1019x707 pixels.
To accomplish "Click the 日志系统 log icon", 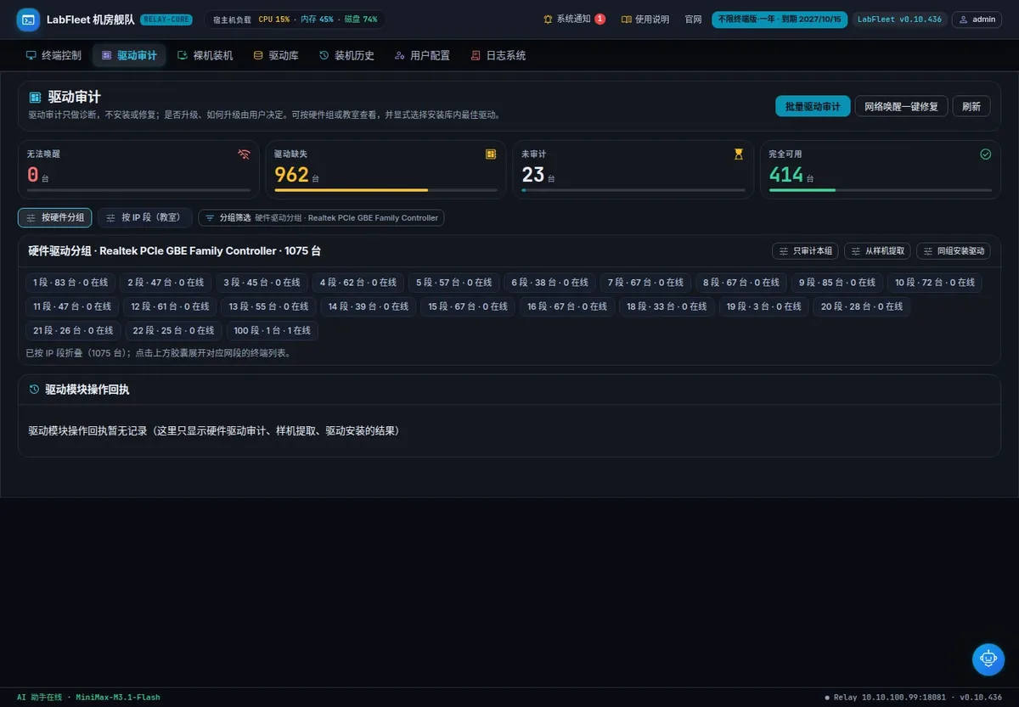I will tap(476, 55).
